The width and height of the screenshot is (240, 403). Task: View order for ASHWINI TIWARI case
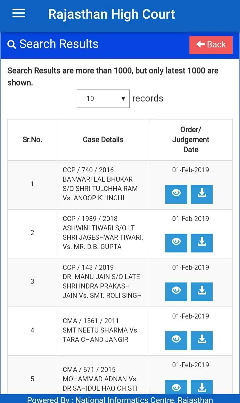pyautogui.click(x=176, y=243)
